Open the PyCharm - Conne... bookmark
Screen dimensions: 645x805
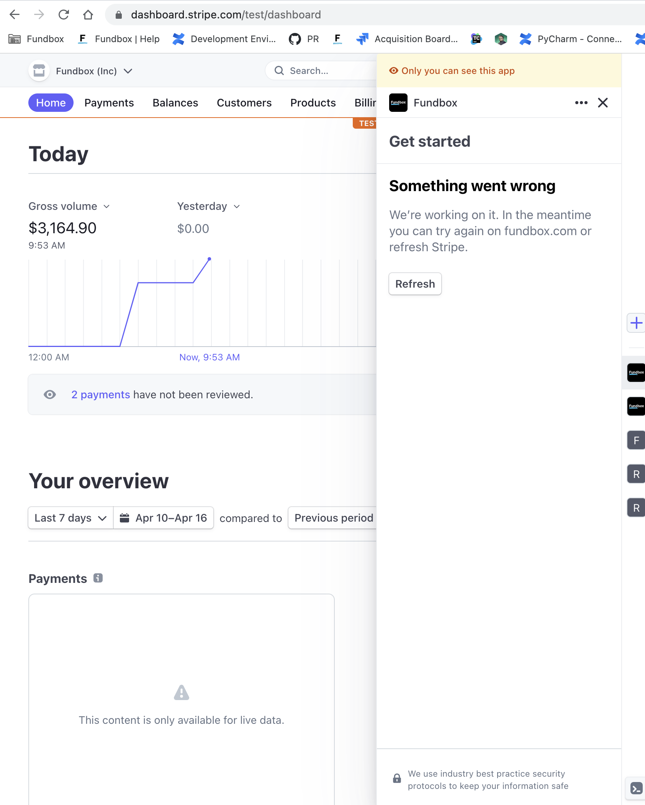coord(571,39)
